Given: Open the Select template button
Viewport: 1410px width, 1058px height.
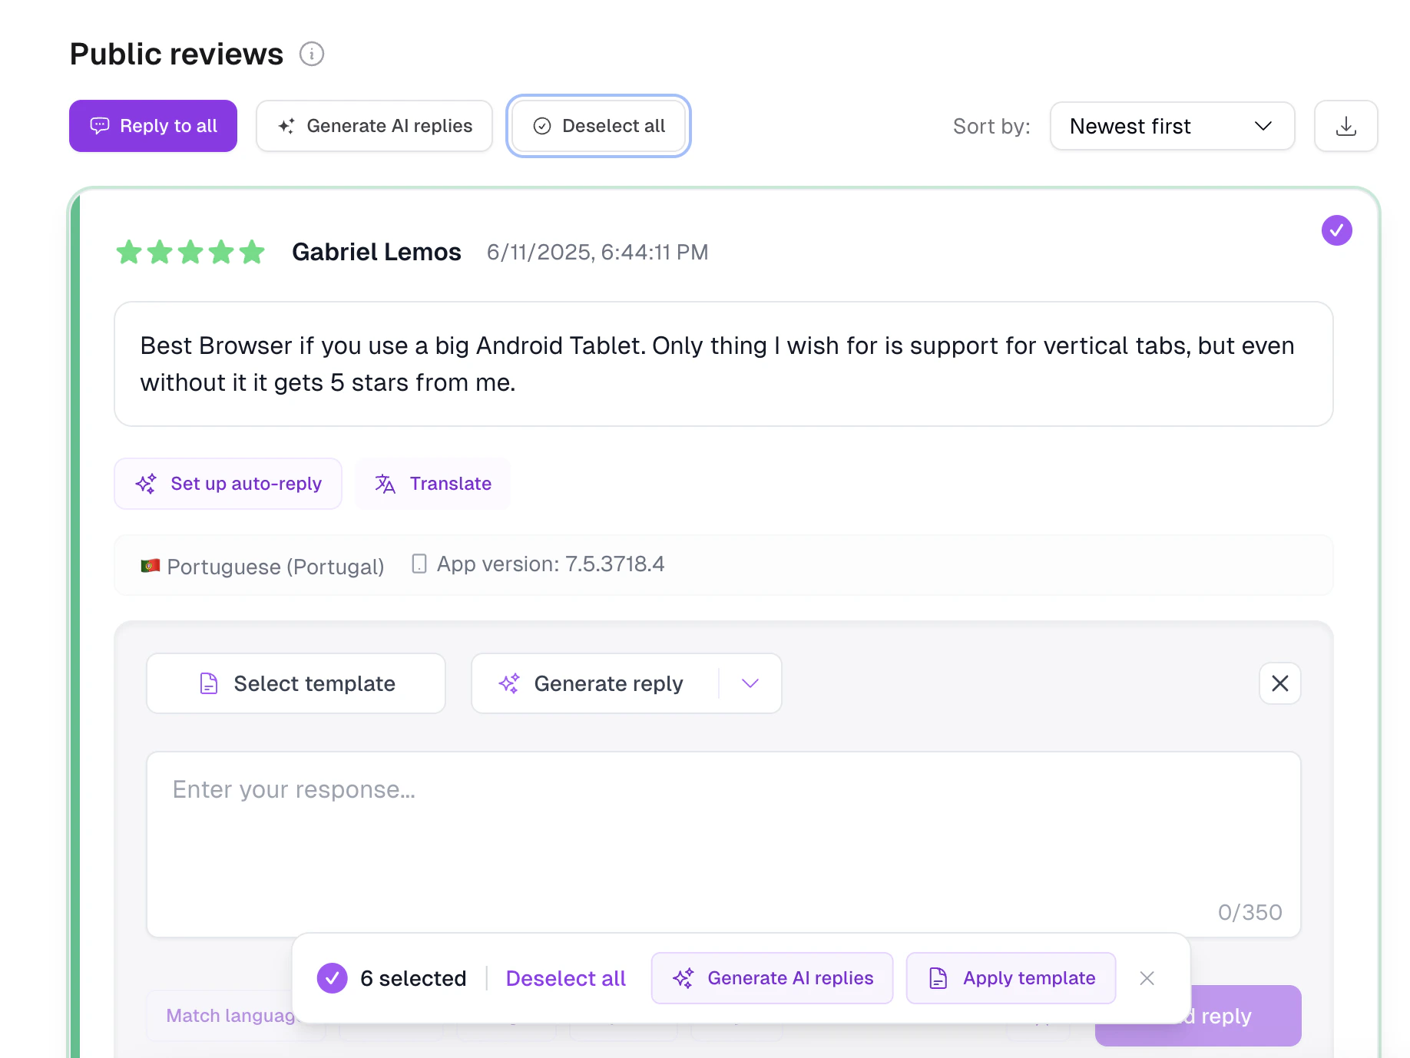Looking at the screenshot, I should [x=296, y=683].
